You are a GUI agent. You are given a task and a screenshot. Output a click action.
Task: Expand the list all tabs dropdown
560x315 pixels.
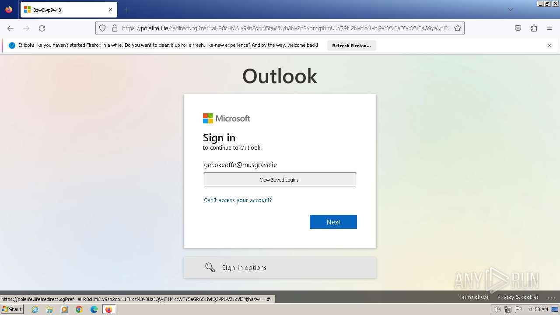510,10
